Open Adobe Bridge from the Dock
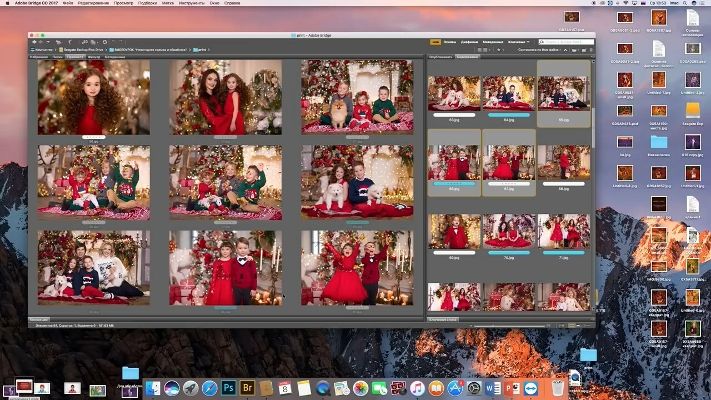This screenshot has width=711, height=400. point(247,388)
